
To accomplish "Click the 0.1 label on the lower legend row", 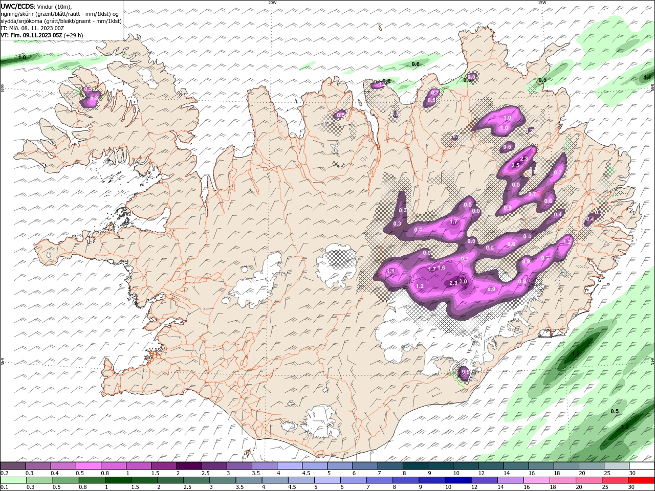I will coord(4,487).
